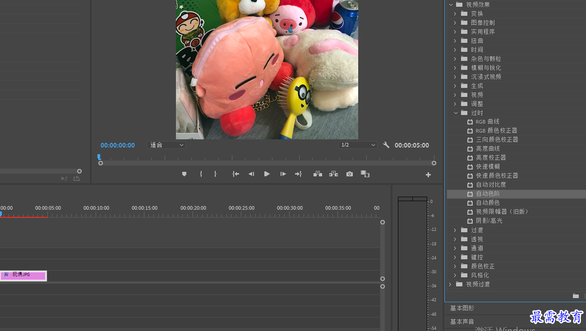Click the 00:00:05:00 duration timecode

click(x=412, y=145)
